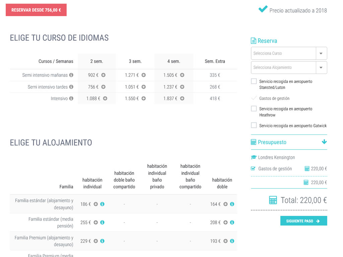Collapse Presupuesto section with the arrow

click(324, 142)
